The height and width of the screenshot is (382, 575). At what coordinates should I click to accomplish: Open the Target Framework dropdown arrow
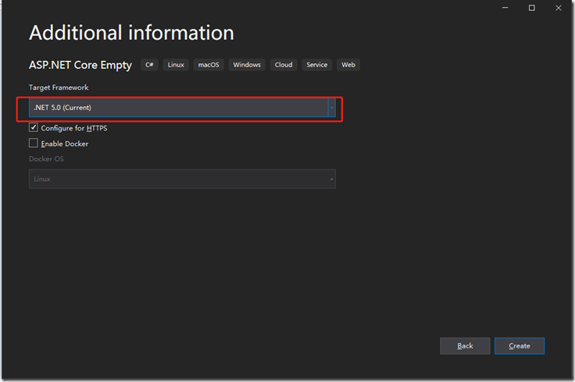coord(331,108)
